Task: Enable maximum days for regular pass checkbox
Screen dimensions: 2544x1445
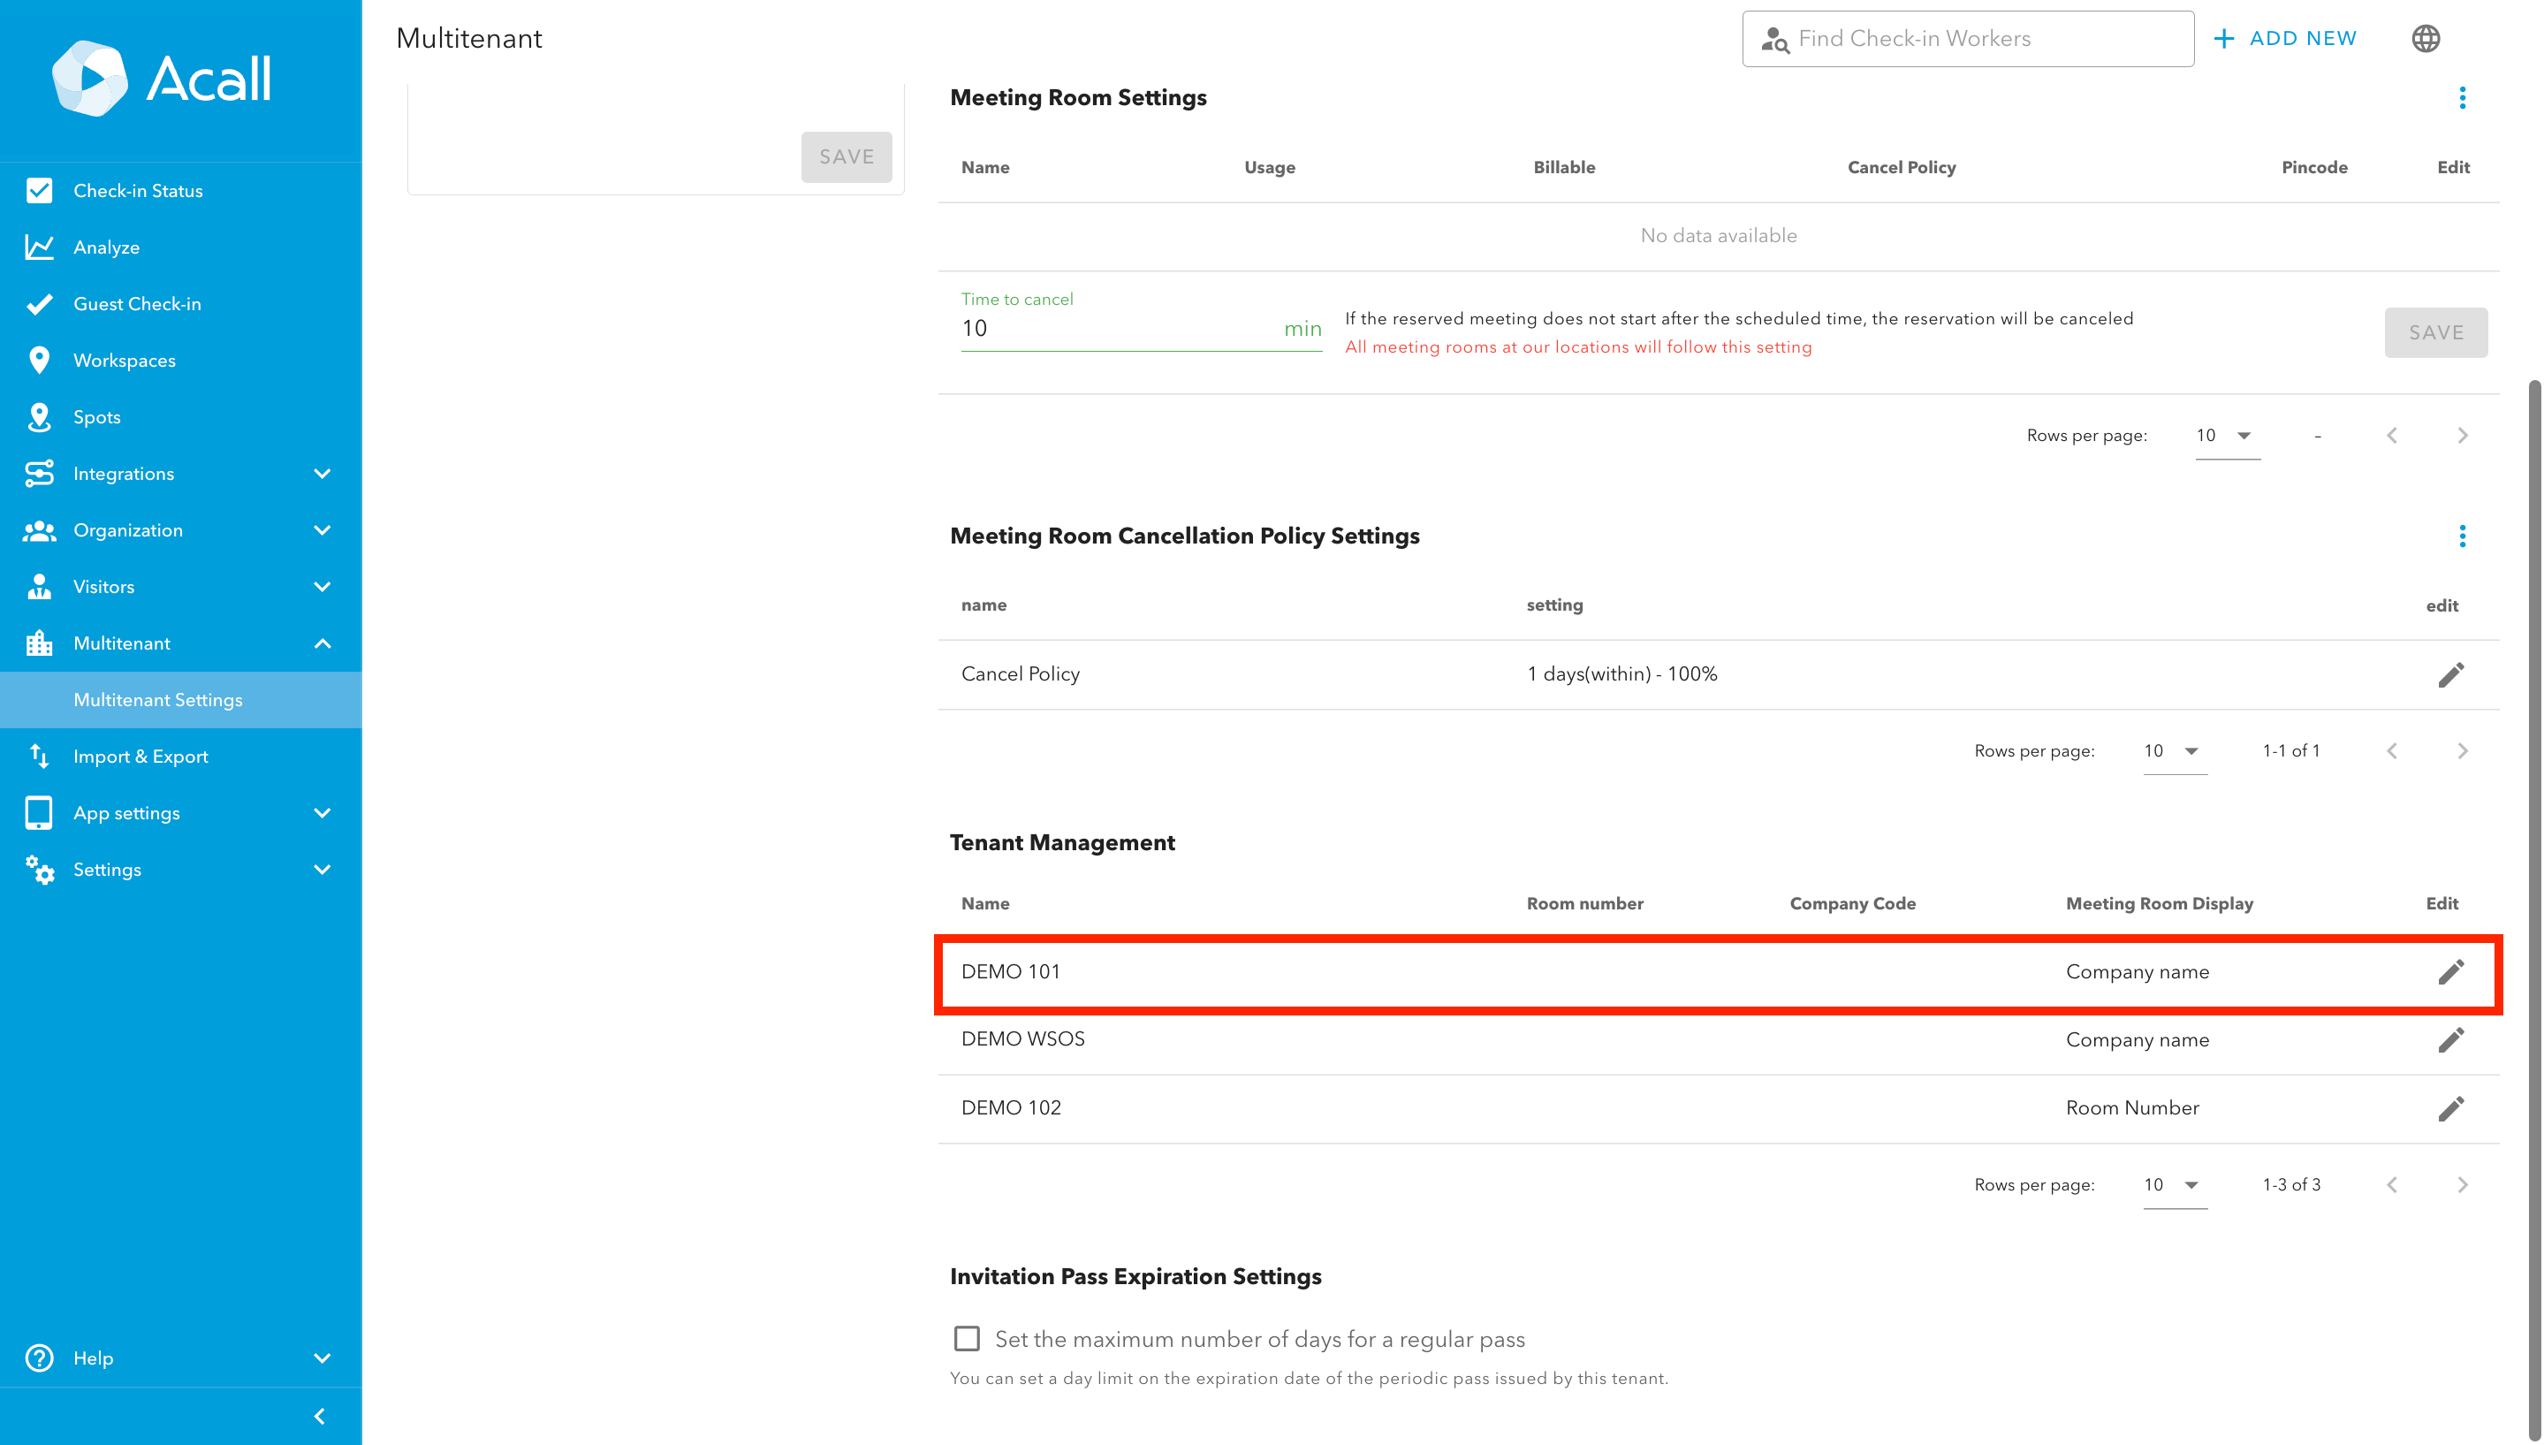Action: click(x=967, y=1339)
